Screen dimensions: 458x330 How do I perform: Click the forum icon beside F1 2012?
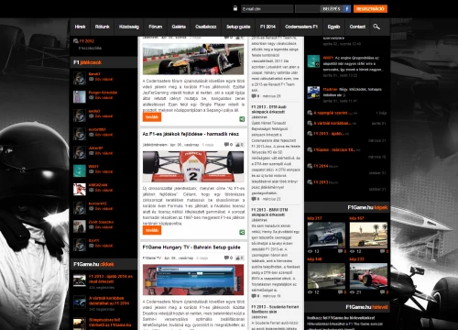click(x=76, y=41)
